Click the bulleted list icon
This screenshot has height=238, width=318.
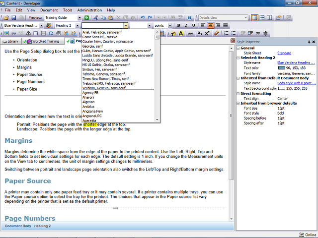pyautogui.click(x=234, y=33)
